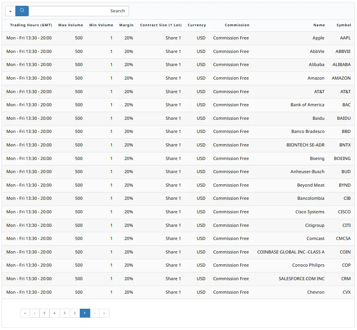
Task: Click the single left arrow pagination button
Action: (35, 313)
